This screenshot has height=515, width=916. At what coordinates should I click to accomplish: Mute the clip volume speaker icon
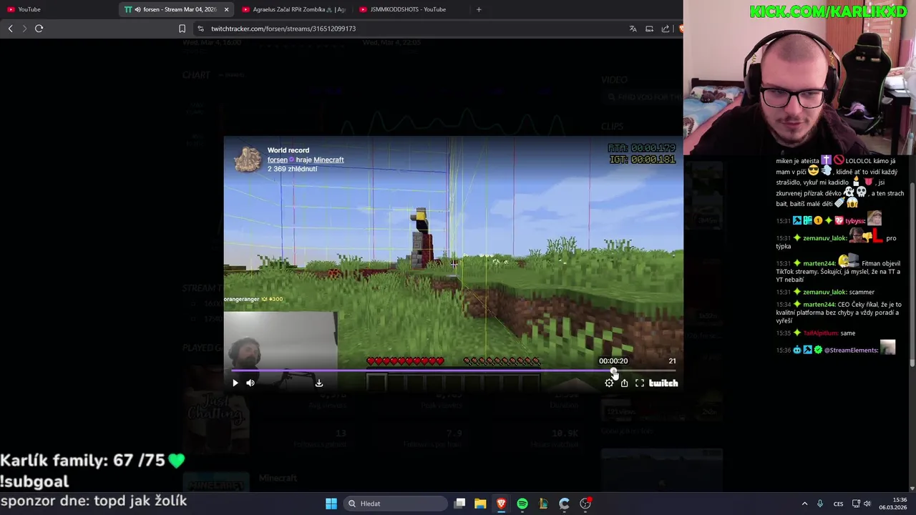click(250, 383)
